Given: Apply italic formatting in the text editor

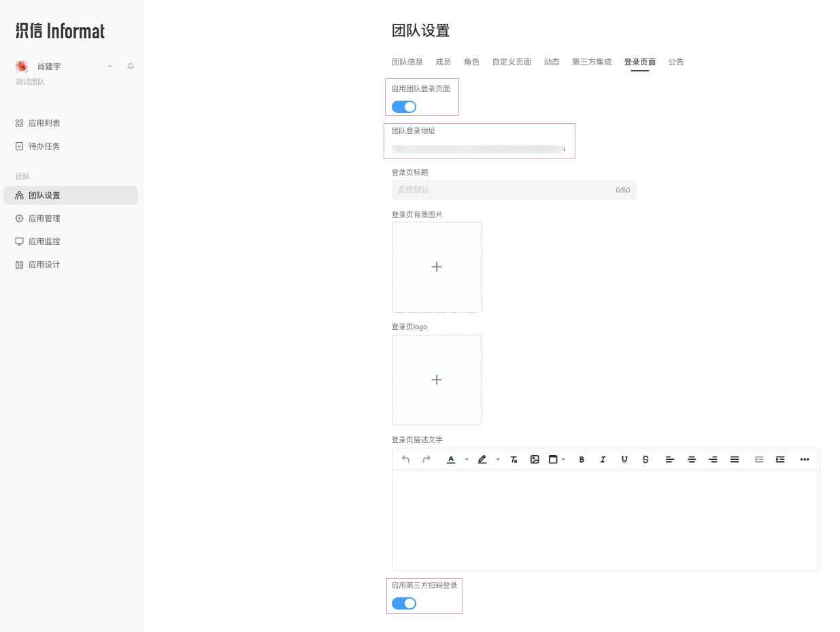Looking at the screenshot, I should [x=603, y=459].
